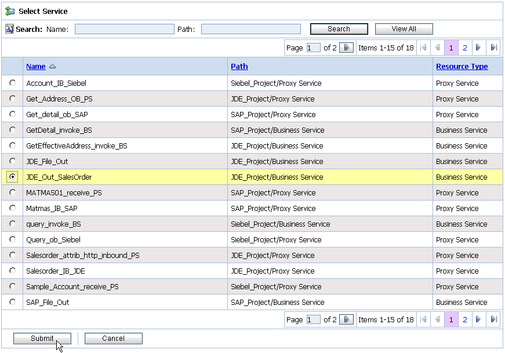Click the previous-page arrow in top pagination
Image resolution: width=505 pixels, height=353 pixels.
click(438, 47)
